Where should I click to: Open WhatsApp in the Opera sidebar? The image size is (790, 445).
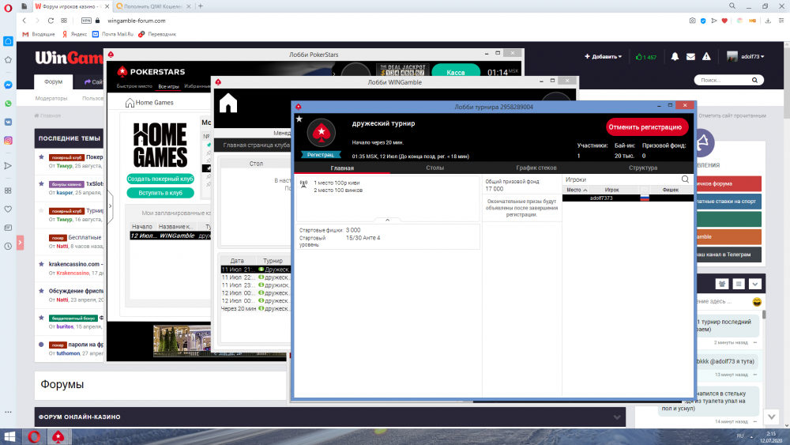(8, 104)
